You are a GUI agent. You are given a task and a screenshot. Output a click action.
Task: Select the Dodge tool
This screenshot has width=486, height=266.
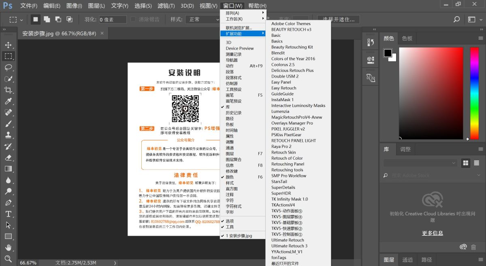click(8, 191)
